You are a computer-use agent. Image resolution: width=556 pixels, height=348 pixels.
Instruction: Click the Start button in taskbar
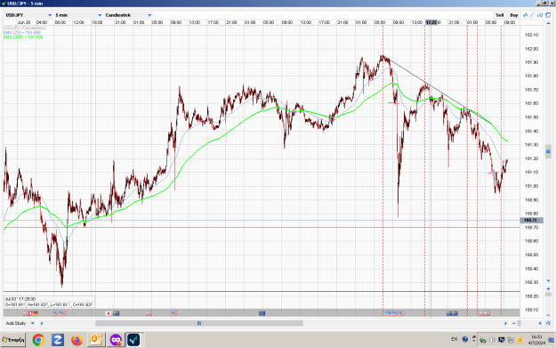tap(13, 340)
